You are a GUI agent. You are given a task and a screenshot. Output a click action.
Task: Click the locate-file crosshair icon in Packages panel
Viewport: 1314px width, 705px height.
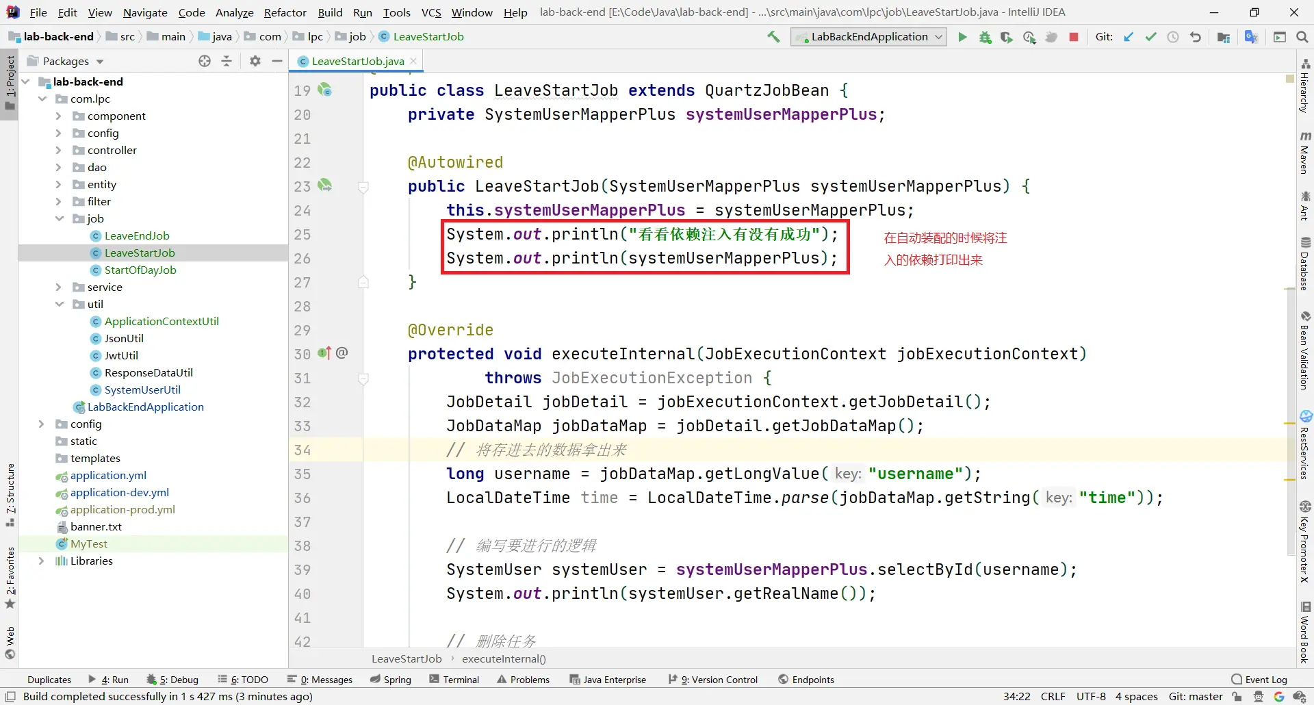(205, 61)
